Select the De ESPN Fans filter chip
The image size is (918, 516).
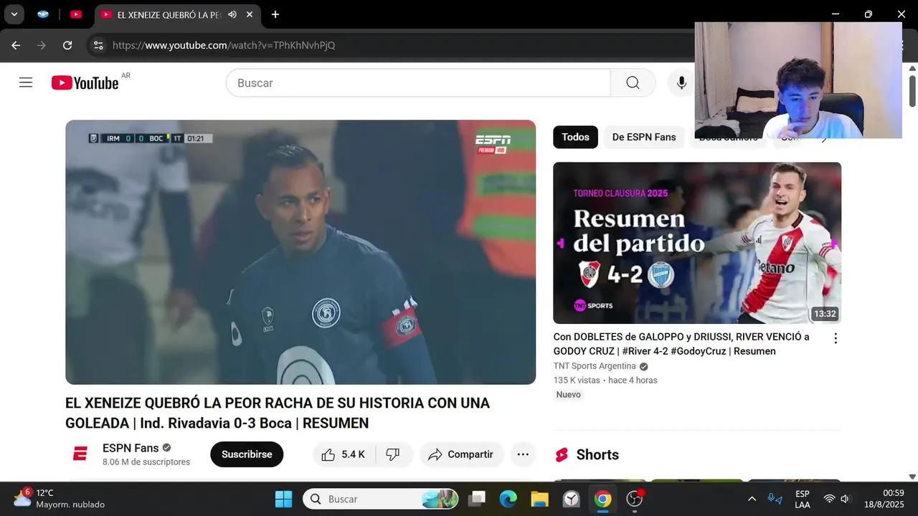[644, 137]
